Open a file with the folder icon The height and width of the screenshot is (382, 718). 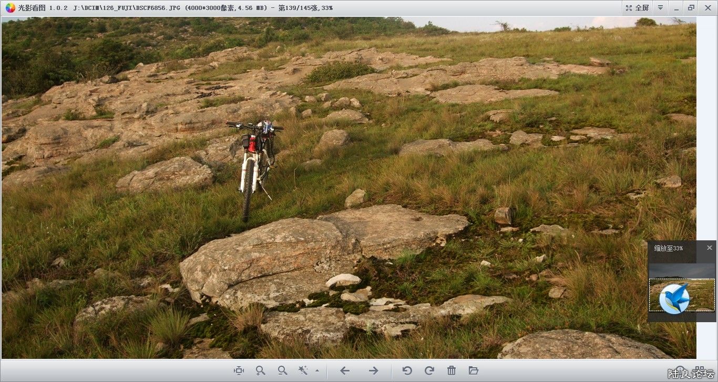point(474,370)
